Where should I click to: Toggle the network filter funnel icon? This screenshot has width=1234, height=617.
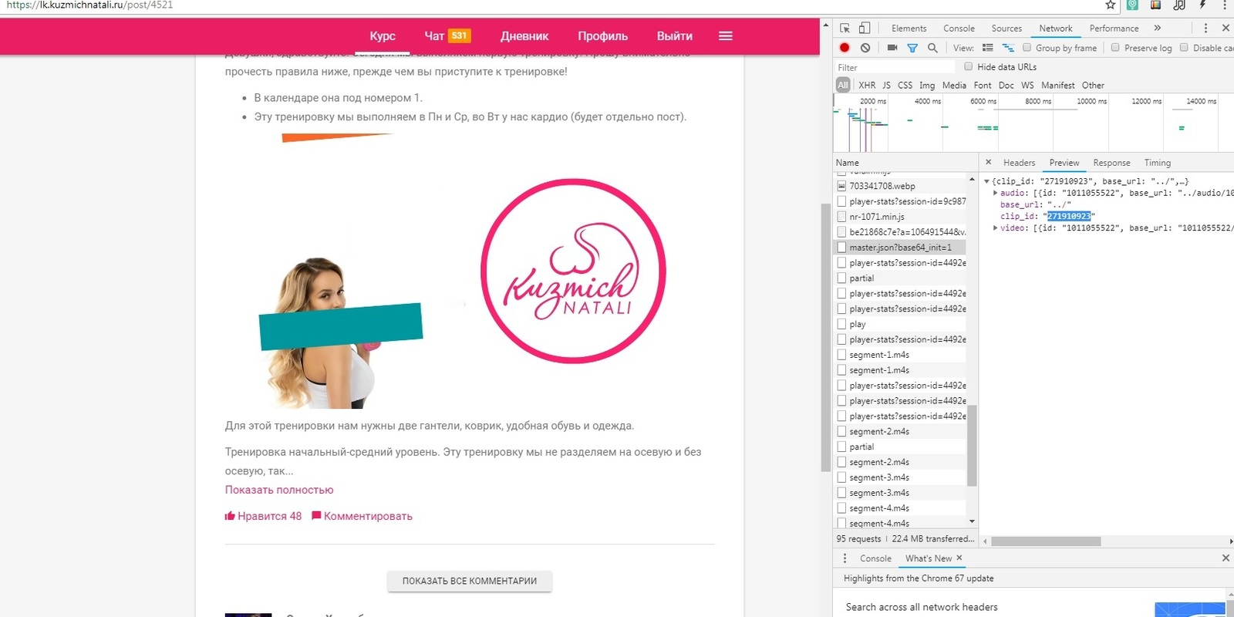click(912, 48)
